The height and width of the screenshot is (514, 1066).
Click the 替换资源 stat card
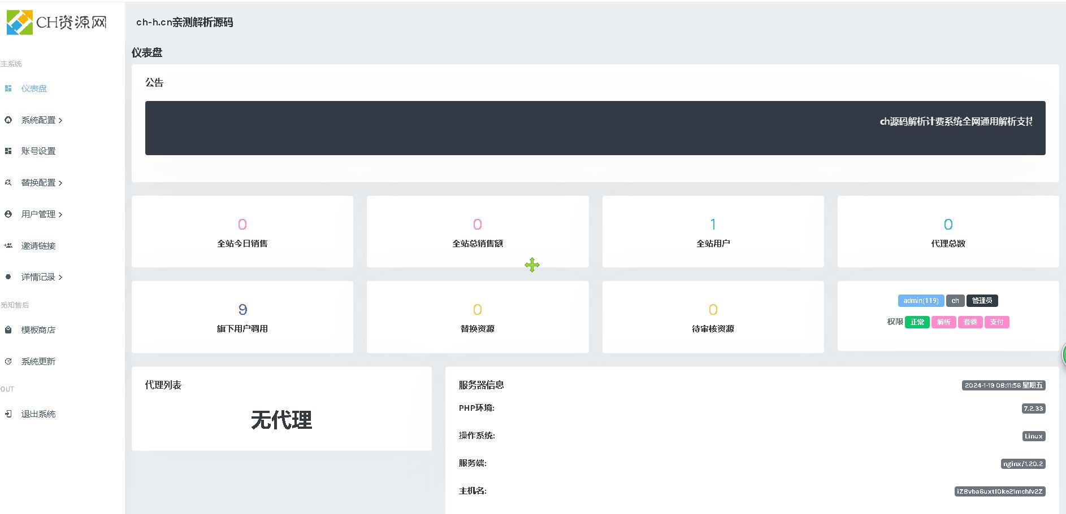pyautogui.click(x=478, y=317)
